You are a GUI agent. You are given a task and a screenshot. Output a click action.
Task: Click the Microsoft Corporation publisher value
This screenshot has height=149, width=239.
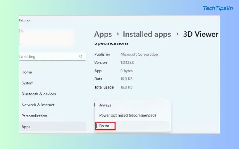(x=139, y=55)
